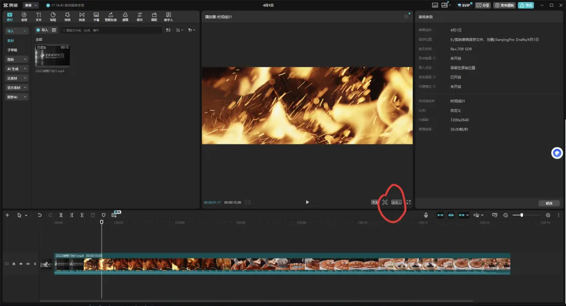The image size is (566, 306).
Task: Select 素材 in the left sidebar
Action: (11, 41)
